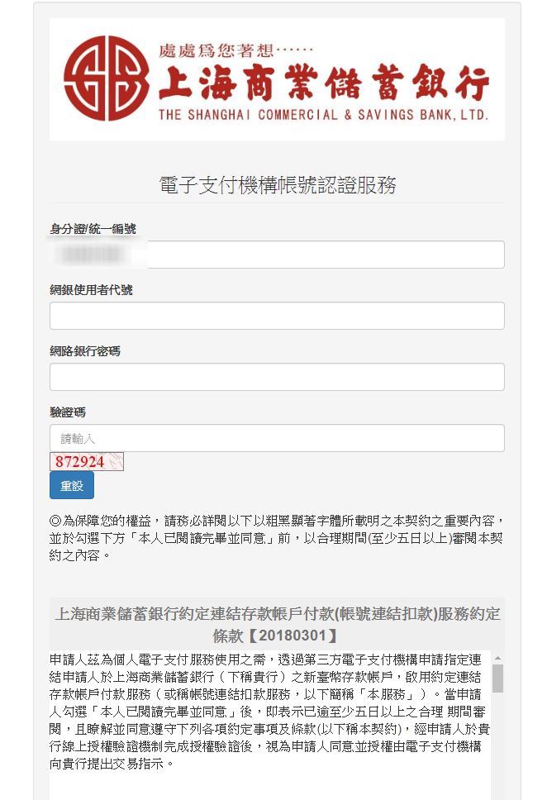The height and width of the screenshot is (800, 547).
Task: Click the 872924 captcha image to refresh
Action: tap(87, 462)
